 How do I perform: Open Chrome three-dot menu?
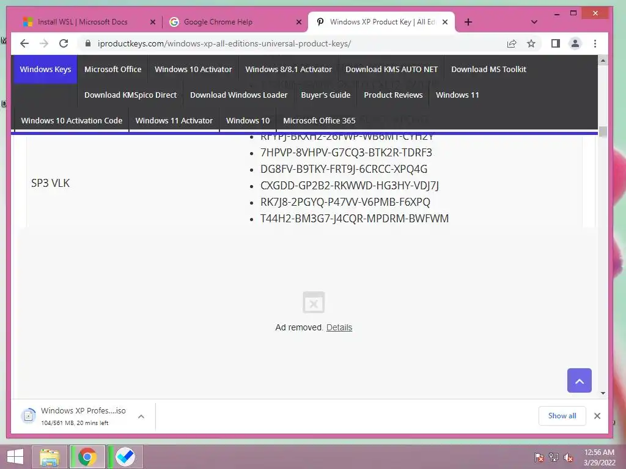click(595, 43)
